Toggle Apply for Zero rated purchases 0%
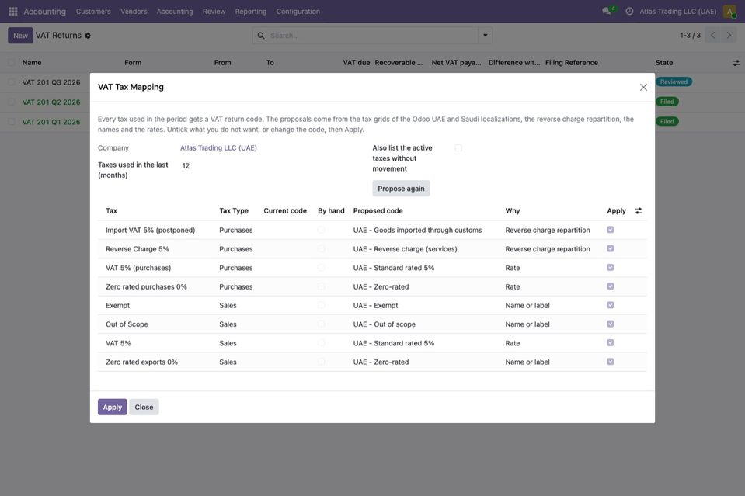The width and height of the screenshot is (745, 496). pos(611,286)
